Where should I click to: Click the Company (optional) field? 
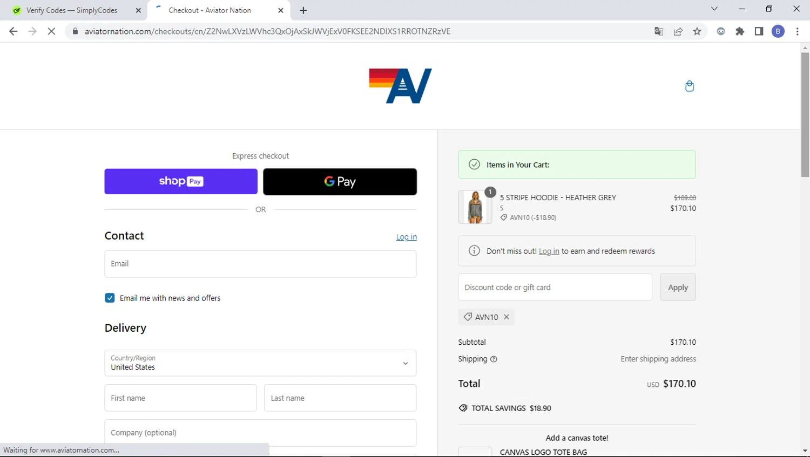pyautogui.click(x=260, y=433)
